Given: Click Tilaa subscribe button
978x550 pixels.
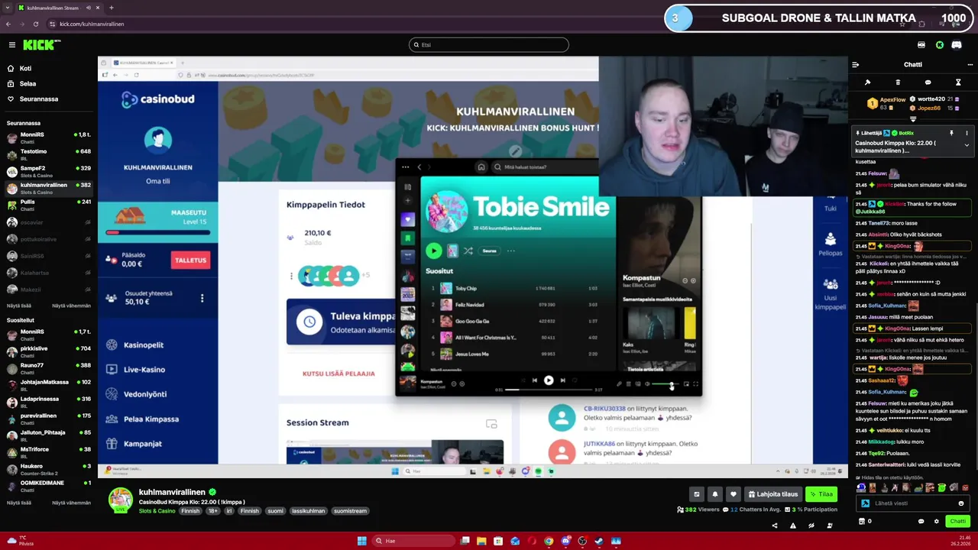Looking at the screenshot, I should pyautogui.click(x=822, y=494).
